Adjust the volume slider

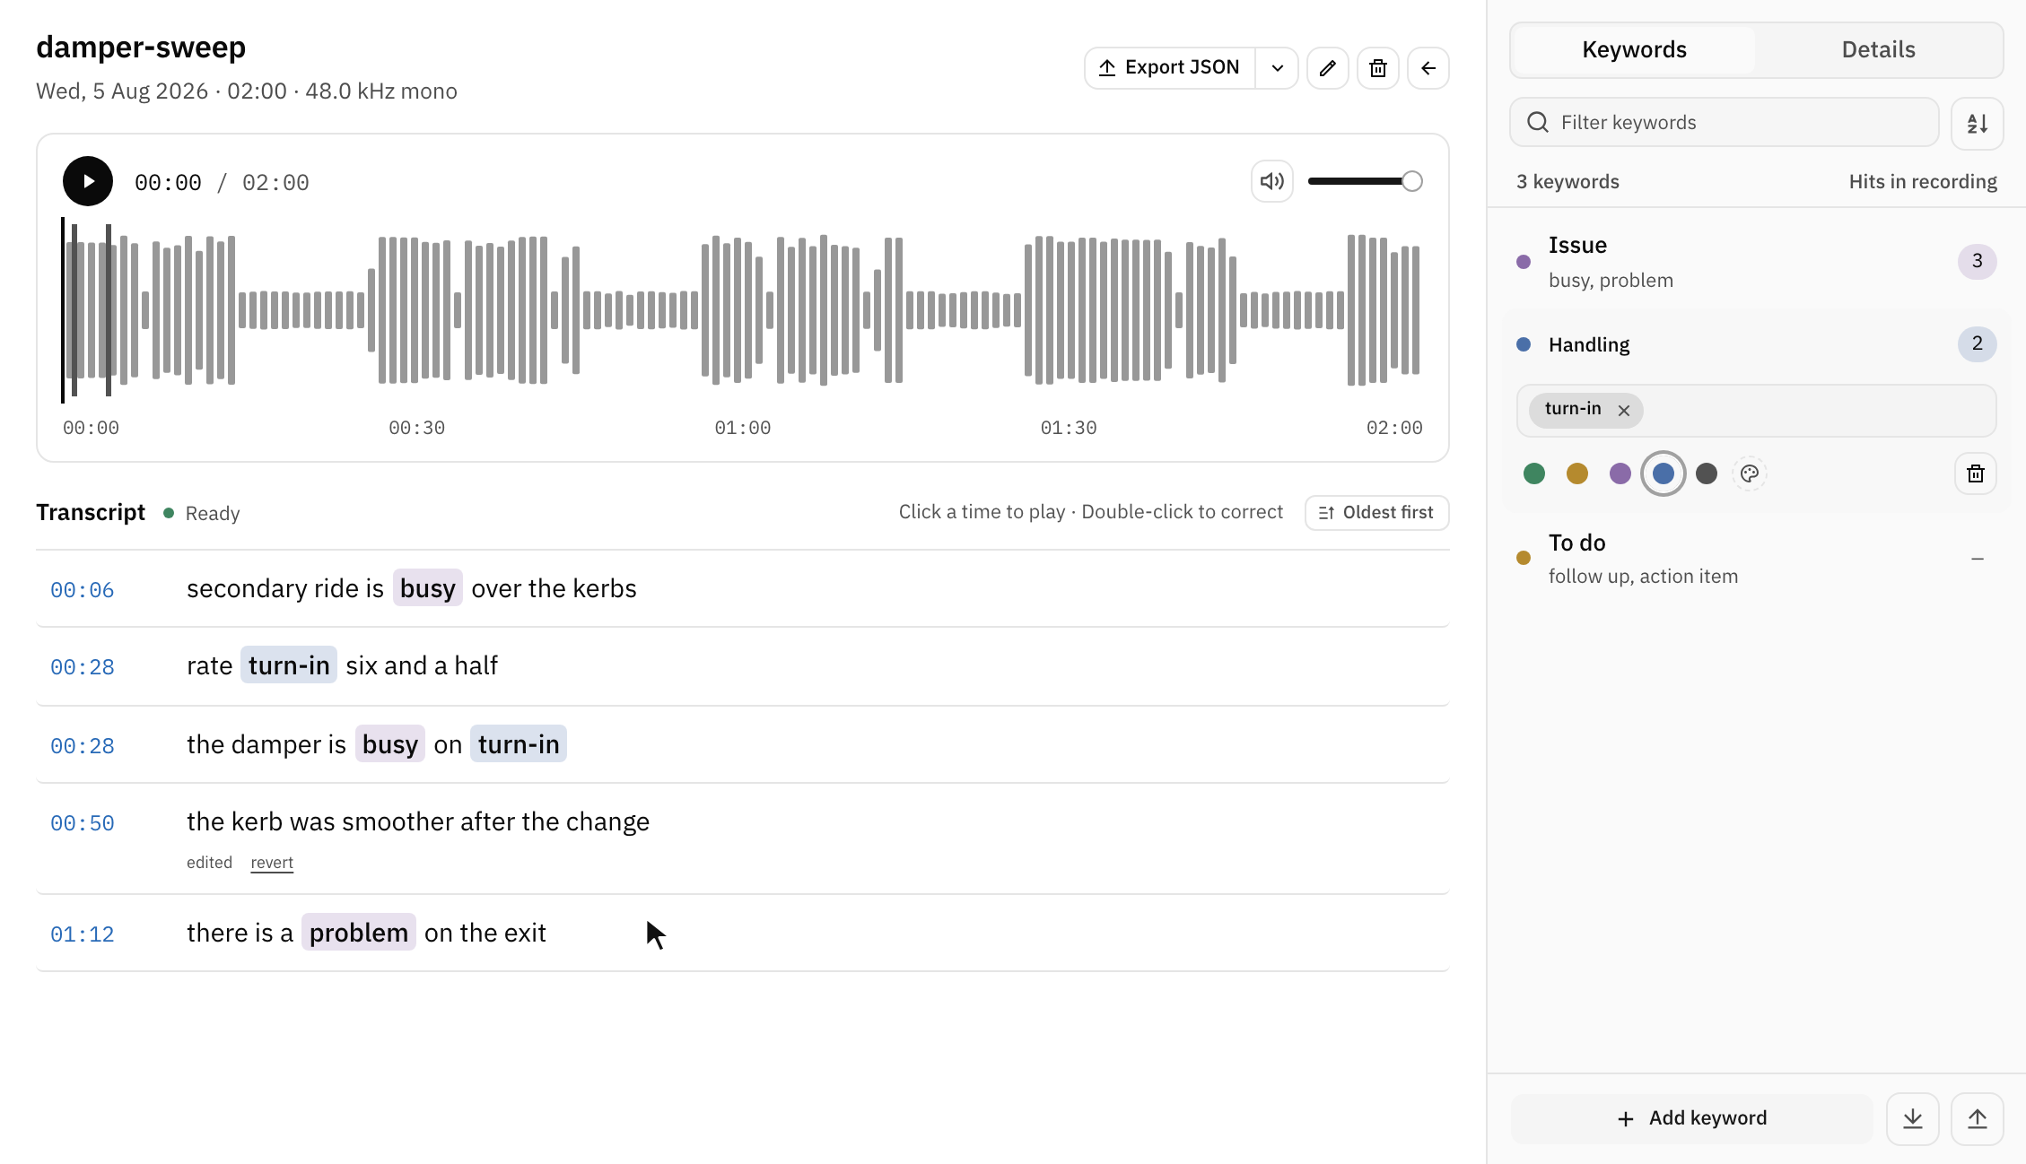(1365, 181)
